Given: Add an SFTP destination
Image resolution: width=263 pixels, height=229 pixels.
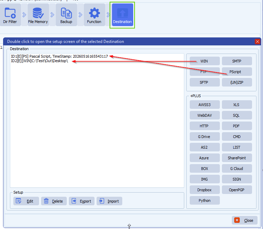Looking at the screenshot, I should pyautogui.click(x=205, y=82).
